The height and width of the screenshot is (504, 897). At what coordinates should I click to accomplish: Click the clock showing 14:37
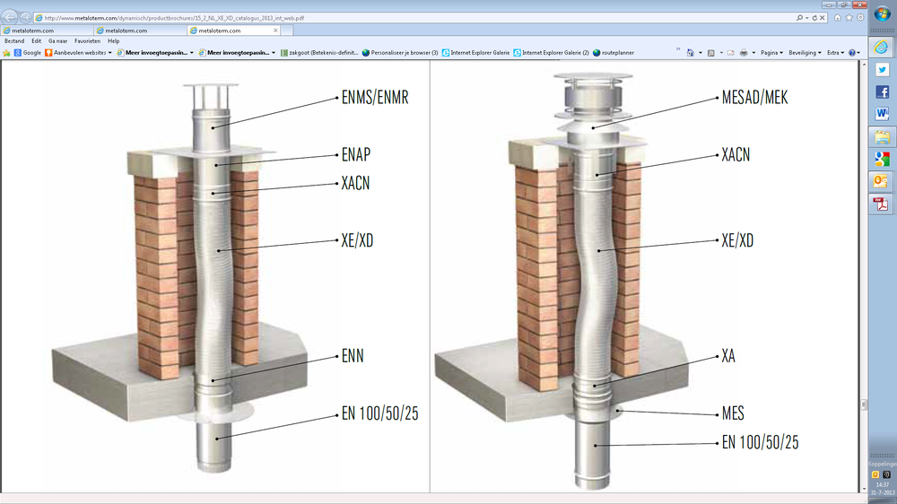(883, 484)
